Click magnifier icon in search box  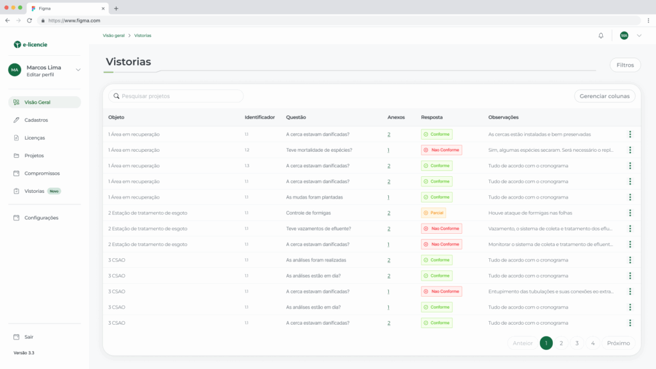pyautogui.click(x=117, y=96)
